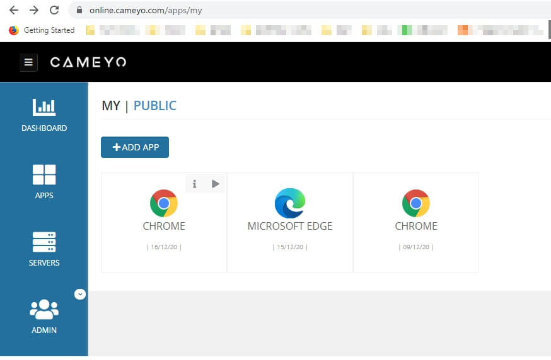Click the ADD APP button
This screenshot has height=360, width=551.
click(x=135, y=147)
